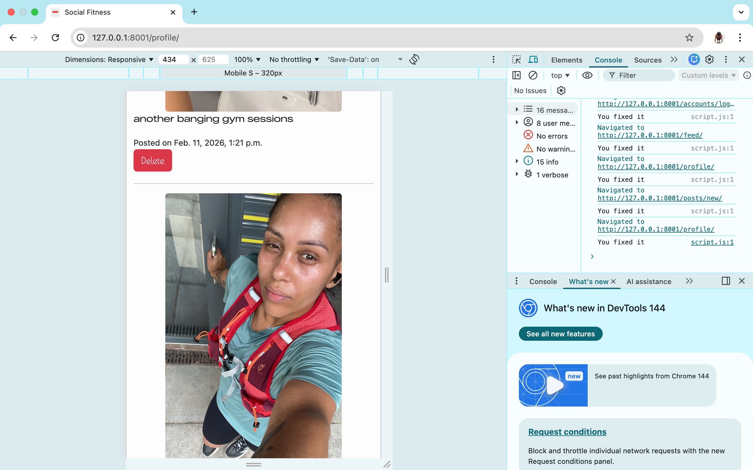Screen dimensions: 753x470
Task: Toggle 'Save-Data' setting in device toolbar
Action: (x=353, y=59)
